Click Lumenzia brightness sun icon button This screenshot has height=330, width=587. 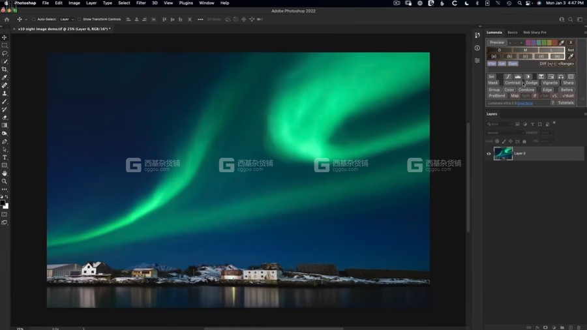pyautogui.click(x=528, y=77)
